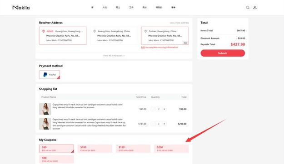Increase quantity of the $45.00 sweater

click(164, 109)
